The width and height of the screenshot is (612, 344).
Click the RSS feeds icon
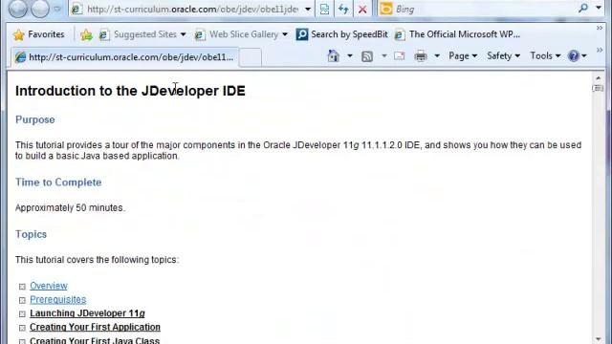(367, 56)
